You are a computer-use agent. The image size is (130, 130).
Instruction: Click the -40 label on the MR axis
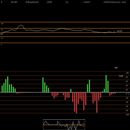click(127, 102)
